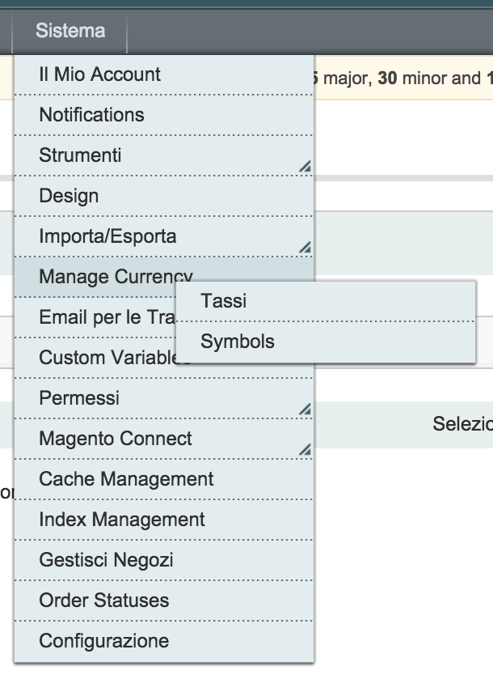The height and width of the screenshot is (675, 493).
Task: Click the Permessi menu item
Action: pyautogui.click(x=79, y=398)
